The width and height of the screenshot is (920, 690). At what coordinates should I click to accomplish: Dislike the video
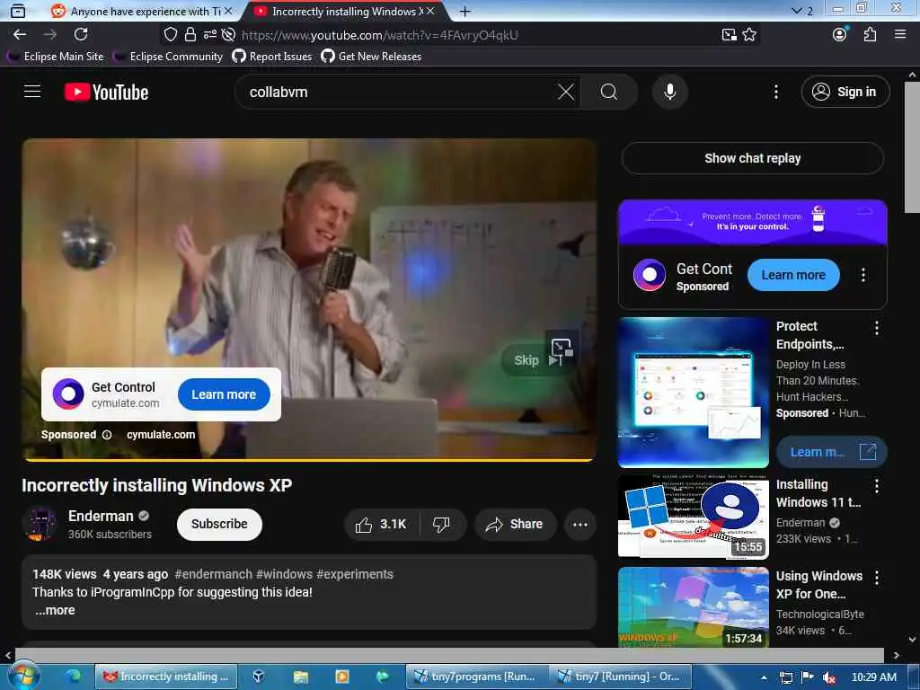[441, 524]
